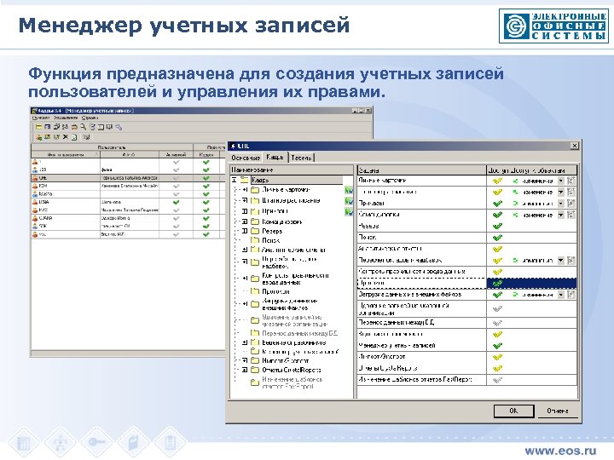Toggle access checkmark for Импорт/Экспорт task
614x460 pixels.
(497, 357)
